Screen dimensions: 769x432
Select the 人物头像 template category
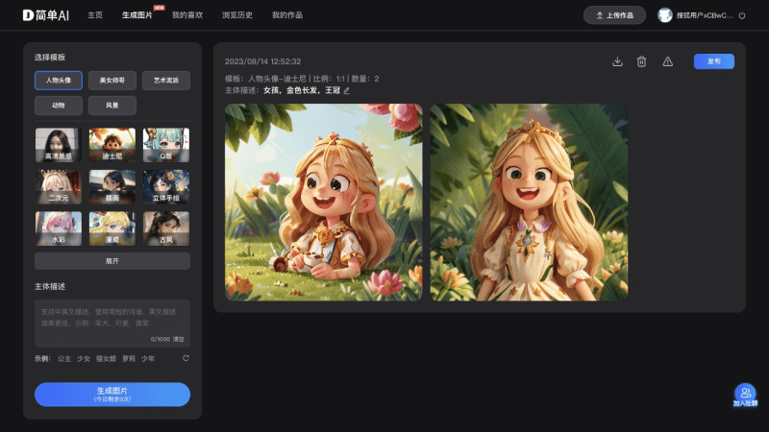(59, 81)
